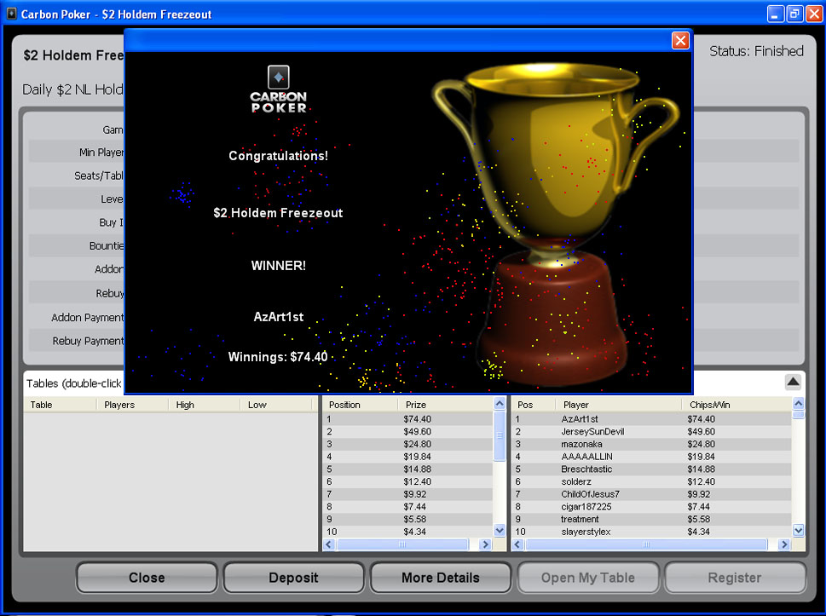Sort tables by High column header
Screen dimensions: 826x616
point(205,405)
